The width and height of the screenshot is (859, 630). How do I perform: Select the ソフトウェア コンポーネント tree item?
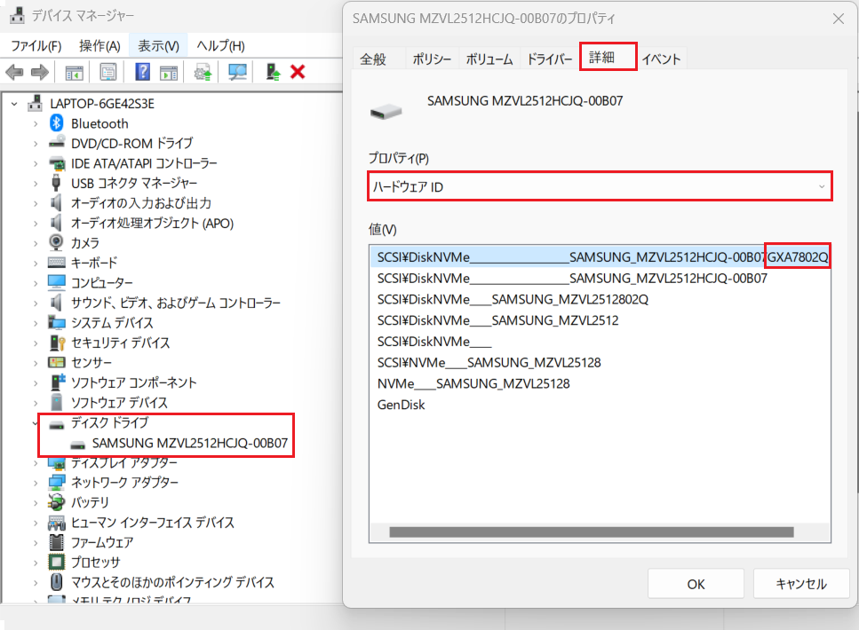pyautogui.click(x=133, y=382)
